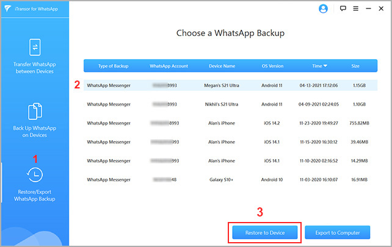Screen dimensions: 392x247
Task: Click the Back Up WhatsApp on Devices icon
Action: pos(35,112)
